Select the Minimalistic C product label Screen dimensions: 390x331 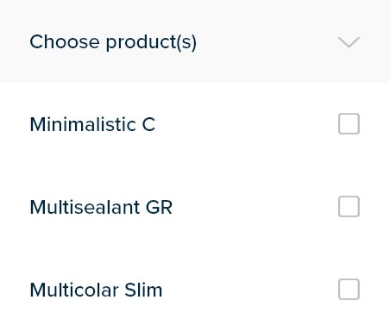[92, 124]
